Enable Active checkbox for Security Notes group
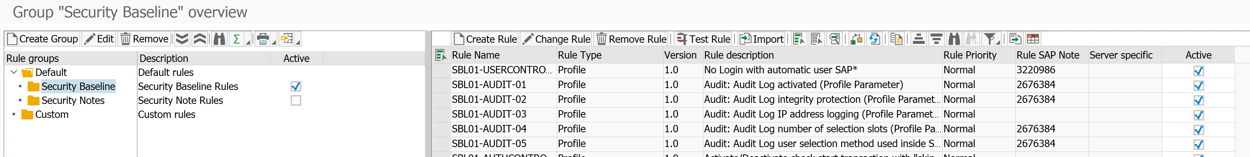 pyautogui.click(x=295, y=101)
